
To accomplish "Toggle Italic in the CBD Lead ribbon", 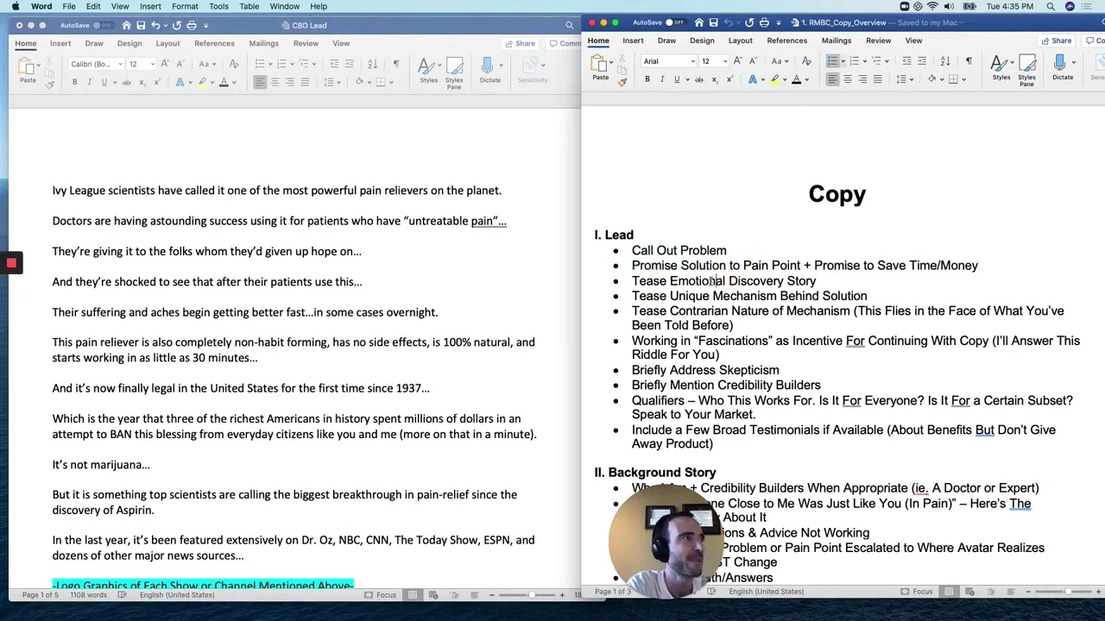I will pos(89,82).
